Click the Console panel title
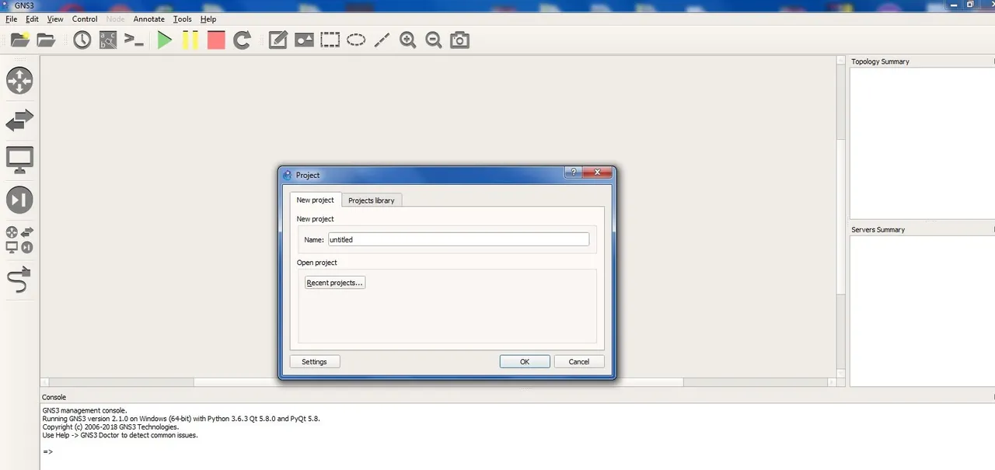 coord(54,397)
